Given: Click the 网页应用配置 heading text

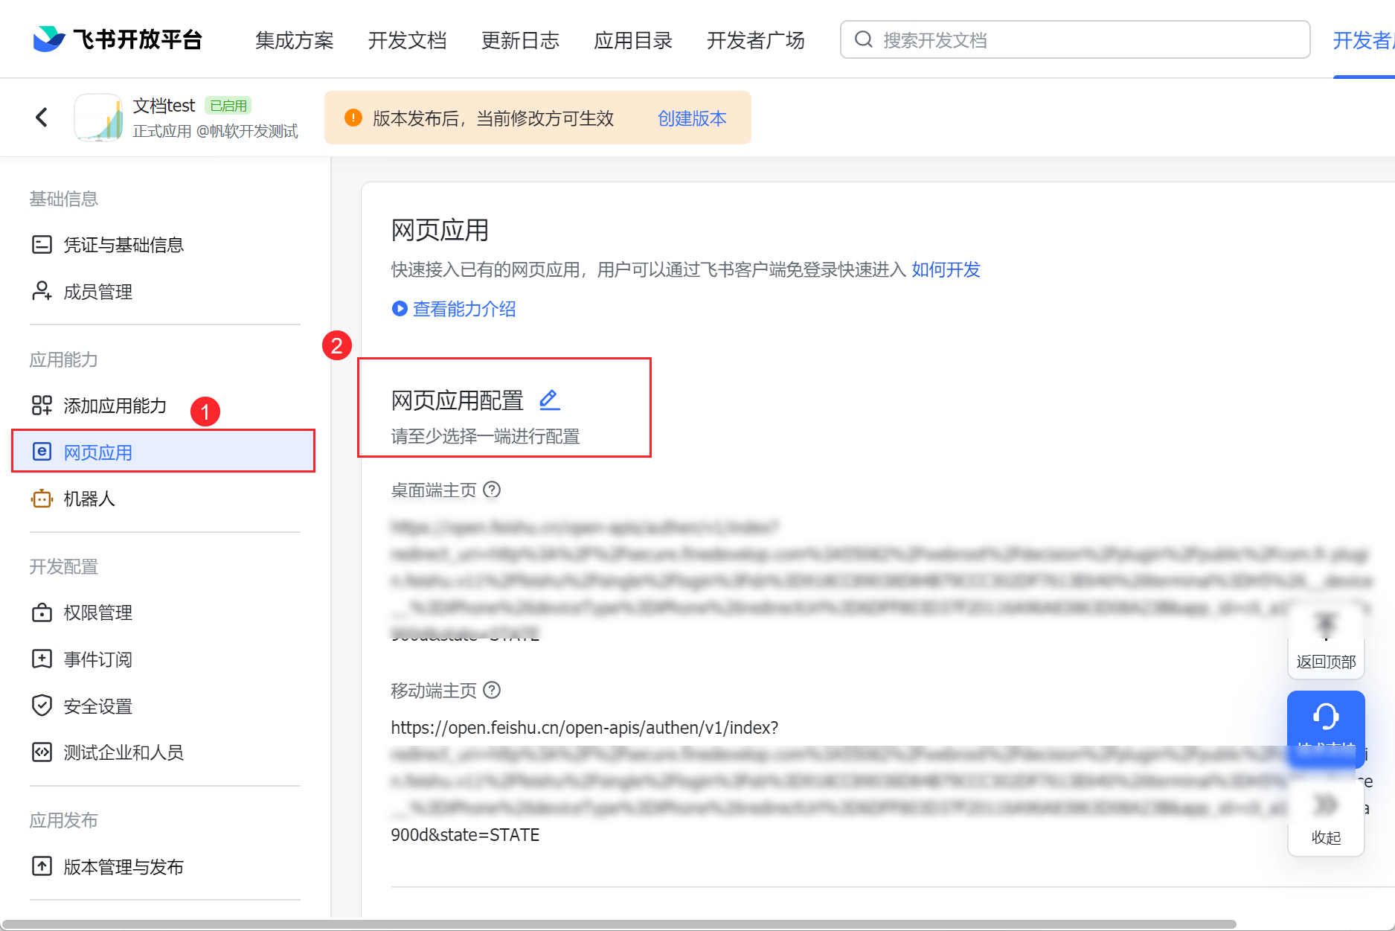Looking at the screenshot, I should (458, 400).
